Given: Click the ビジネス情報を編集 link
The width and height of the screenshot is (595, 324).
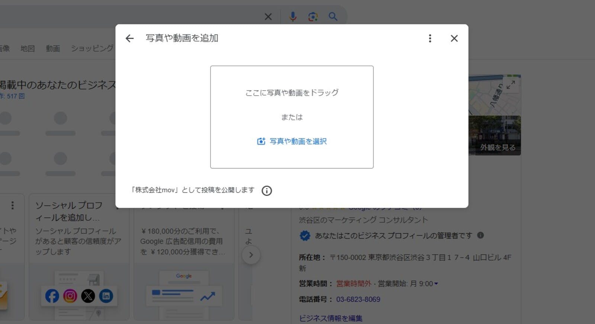Looking at the screenshot, I should (x=331, y=318).
